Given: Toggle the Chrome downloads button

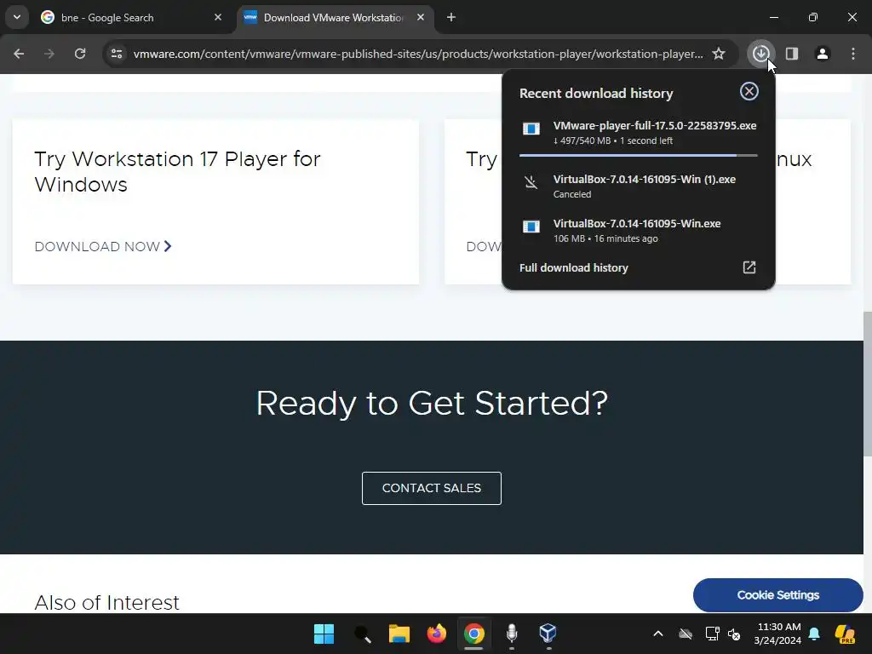Looking at the screenshot, I should (760, 54).
